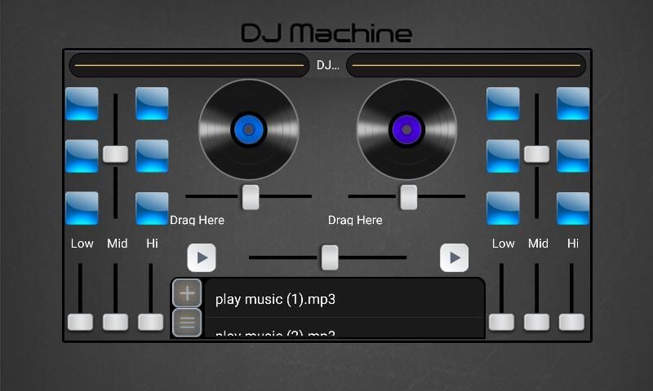Viewport: 653px width, 391px height.
Task: Click the crossfader knob between play buttons
Action: tap(329, 257)
